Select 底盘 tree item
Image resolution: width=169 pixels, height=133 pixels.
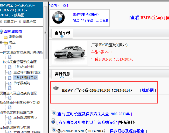(12, 42)
